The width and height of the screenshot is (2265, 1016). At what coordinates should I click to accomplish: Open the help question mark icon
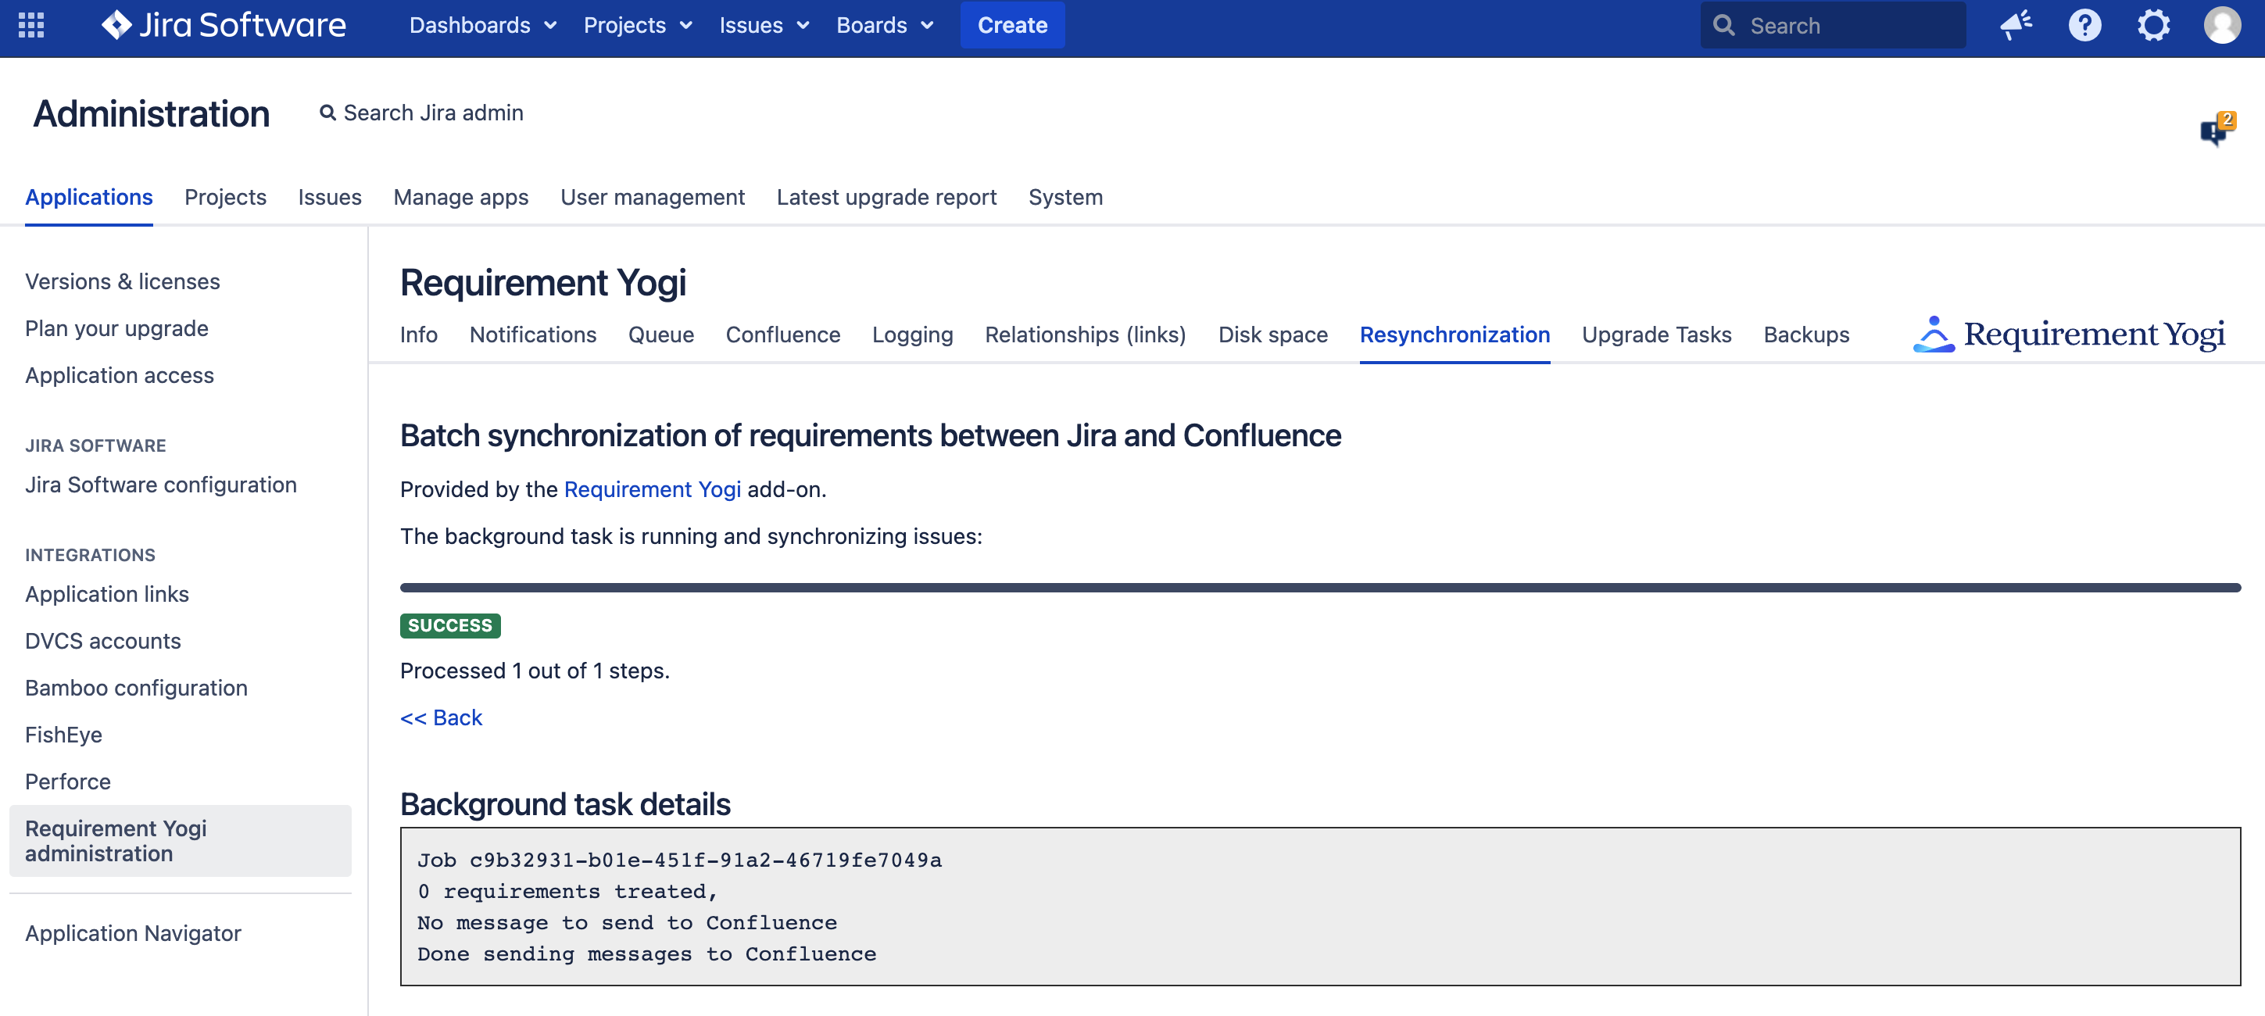2084,24
